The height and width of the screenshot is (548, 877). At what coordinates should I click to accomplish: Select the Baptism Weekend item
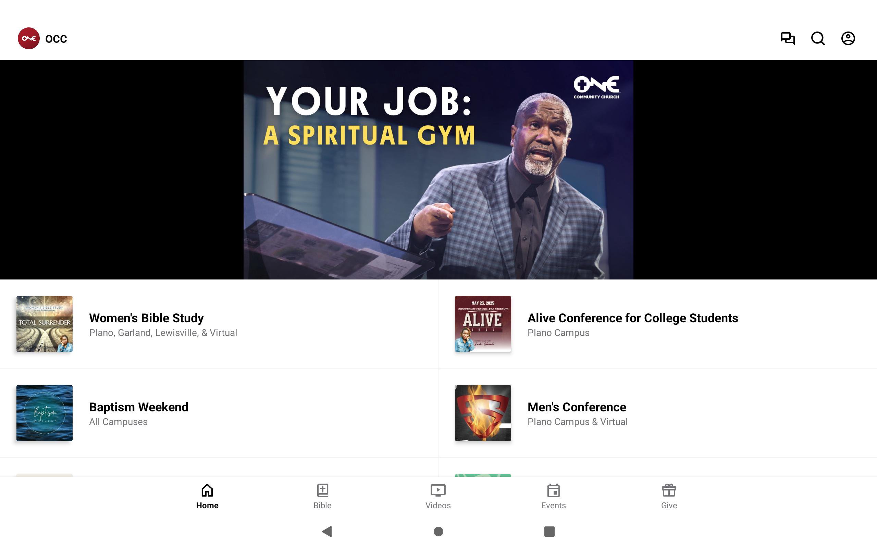[x=219, y=413]
